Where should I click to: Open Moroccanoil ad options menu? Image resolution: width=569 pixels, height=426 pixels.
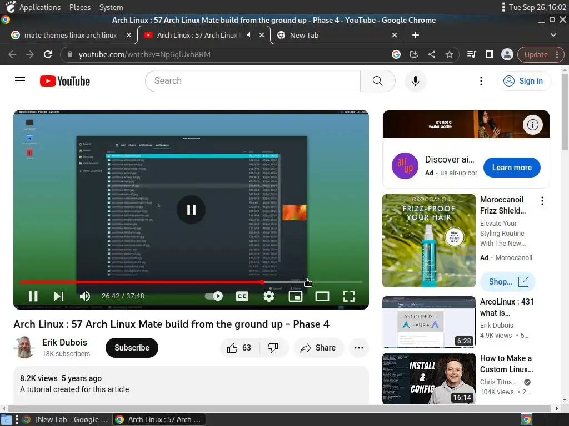coord(542,201)
